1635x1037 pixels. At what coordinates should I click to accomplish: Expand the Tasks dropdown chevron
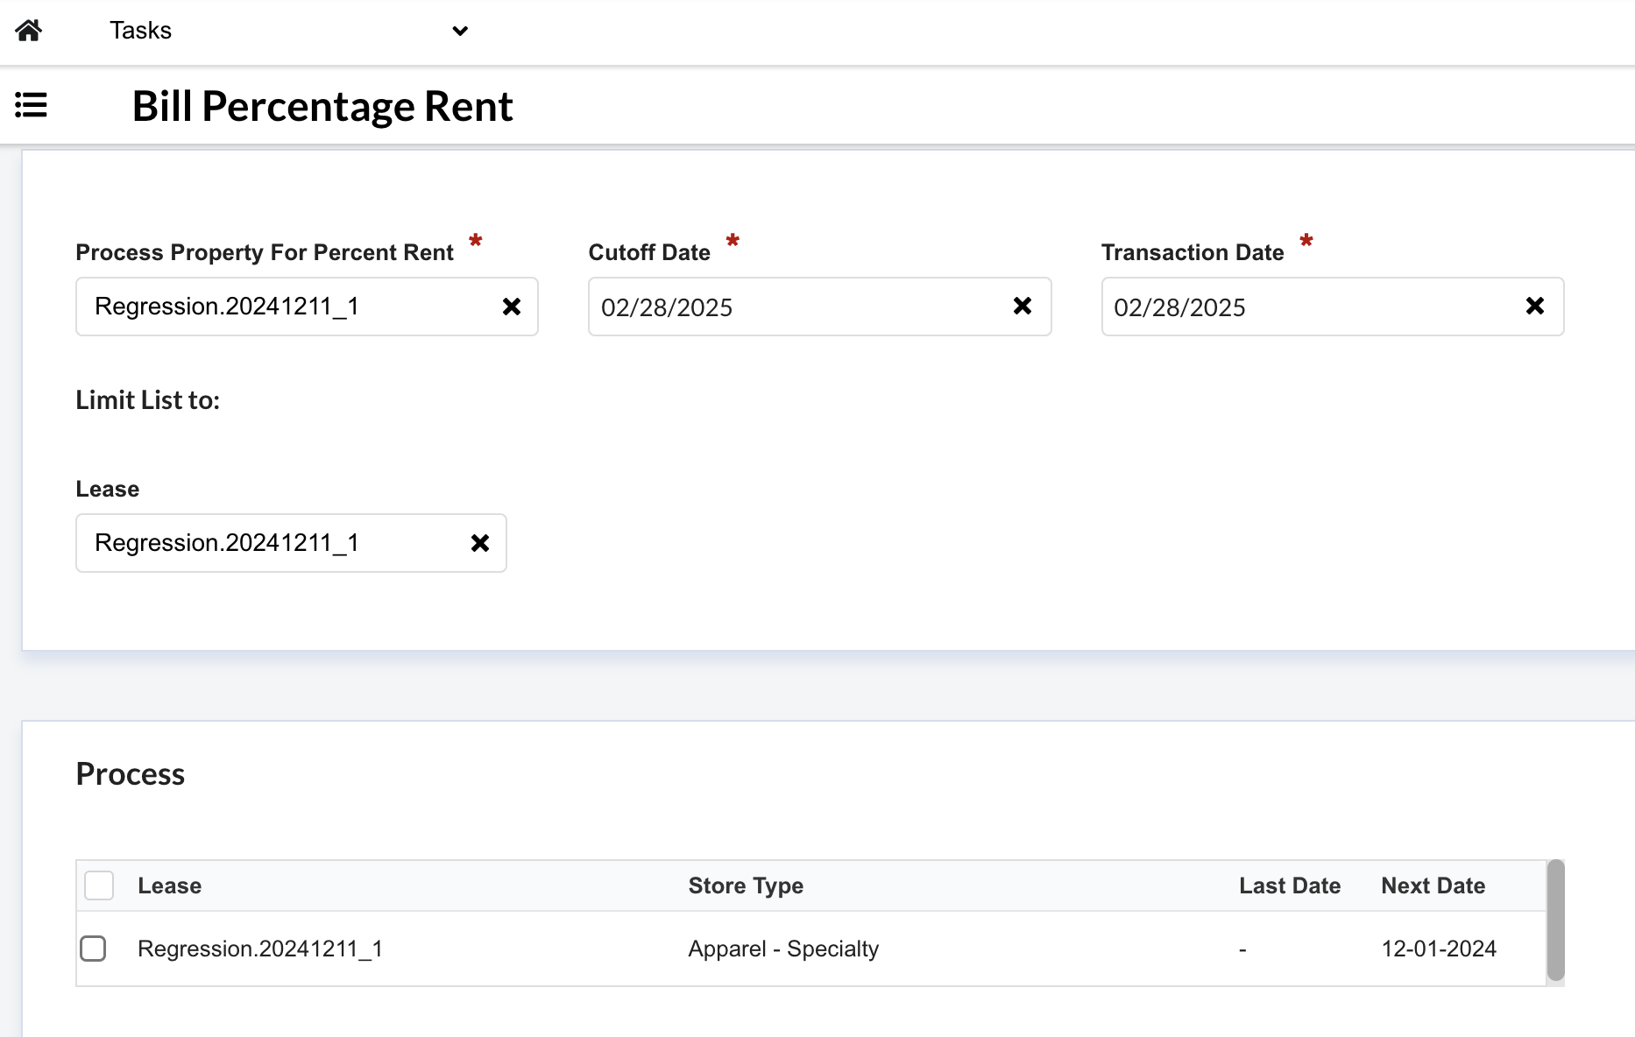[460, 32]
